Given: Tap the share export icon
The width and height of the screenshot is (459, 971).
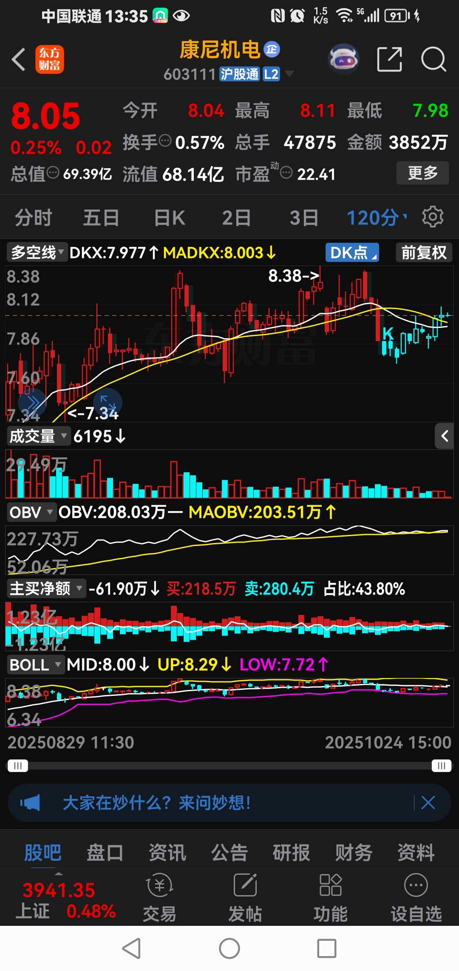Looking at the screenshot, I should 389,59.
